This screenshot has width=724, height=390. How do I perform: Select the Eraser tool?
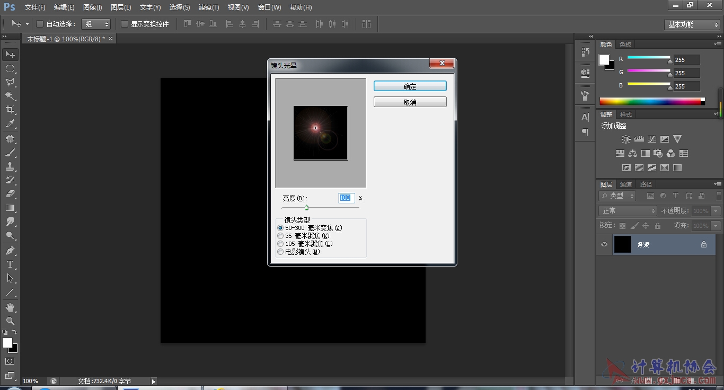pos(10,194)
